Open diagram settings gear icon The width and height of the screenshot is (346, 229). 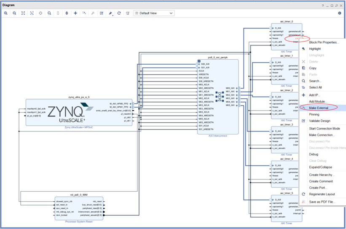[x=340, y=13]
